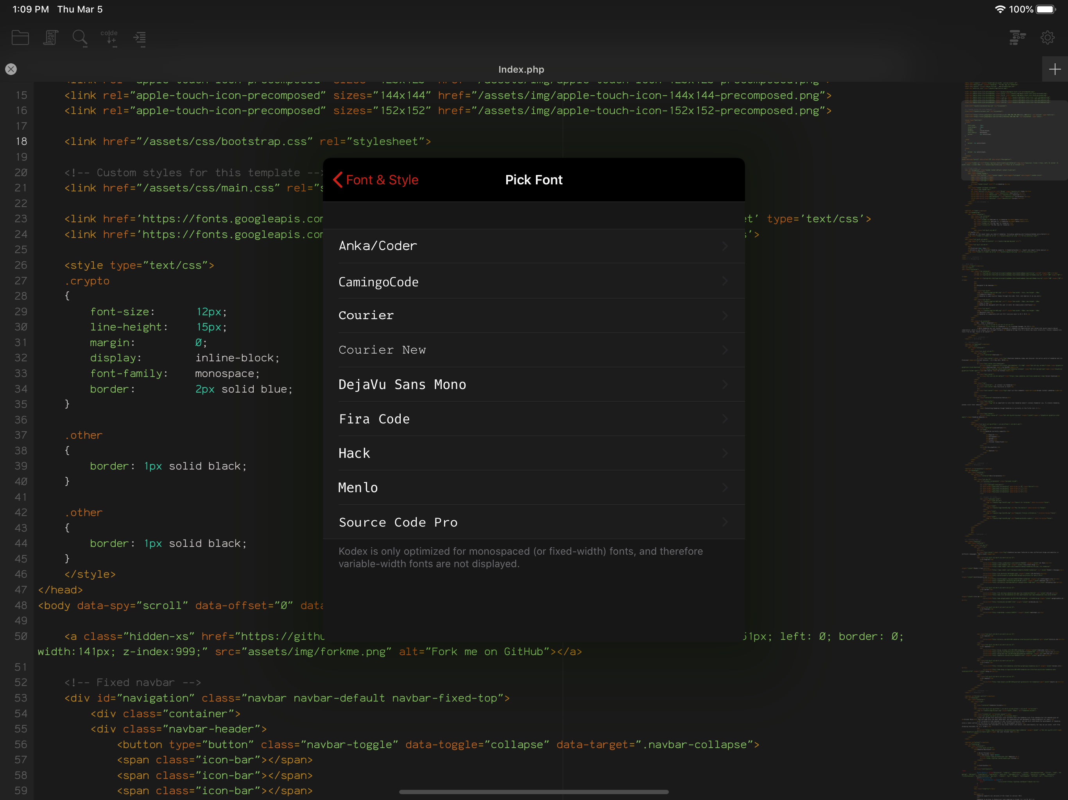Add new tab with plus icon
This screenshot has width=1068, height=800.
1054,70
